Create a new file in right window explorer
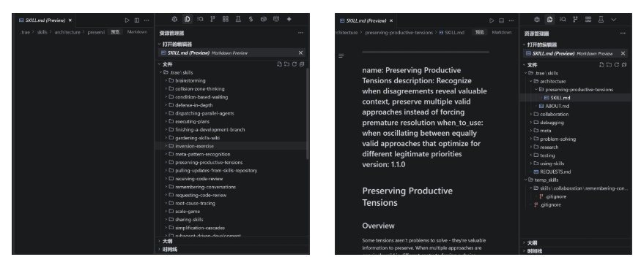 [x=601, y=65]
